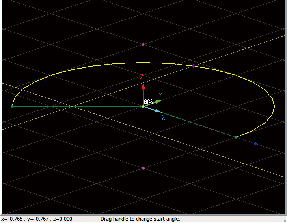The width and height of the screenshot is (287, 223).
Task: Select the green handle at arc's lower-right end
Action: point(236,137)
